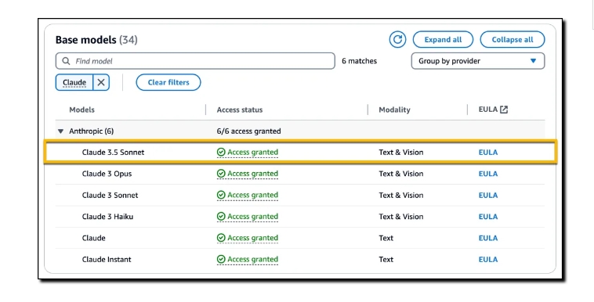Open the EULA link for Claude 3 Haiku
This screenshot has width=594, height=302.
point(488,217)
